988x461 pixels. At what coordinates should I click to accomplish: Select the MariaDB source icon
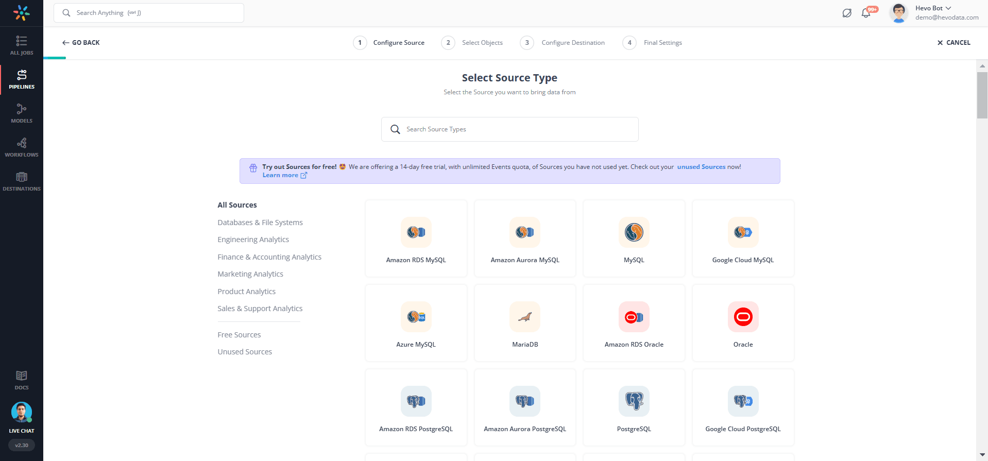tap(524, 317)
